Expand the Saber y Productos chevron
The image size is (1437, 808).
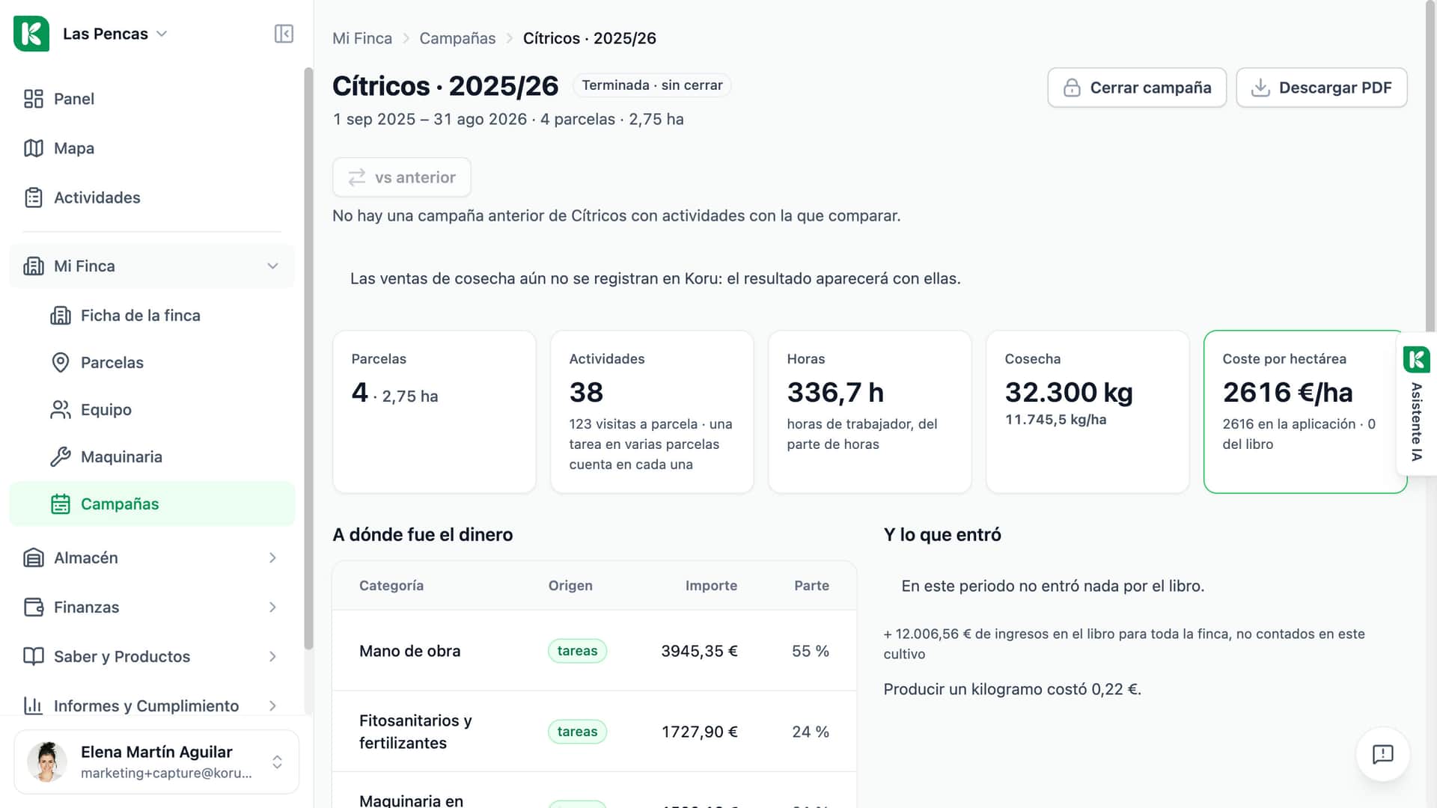pos(273,657)
